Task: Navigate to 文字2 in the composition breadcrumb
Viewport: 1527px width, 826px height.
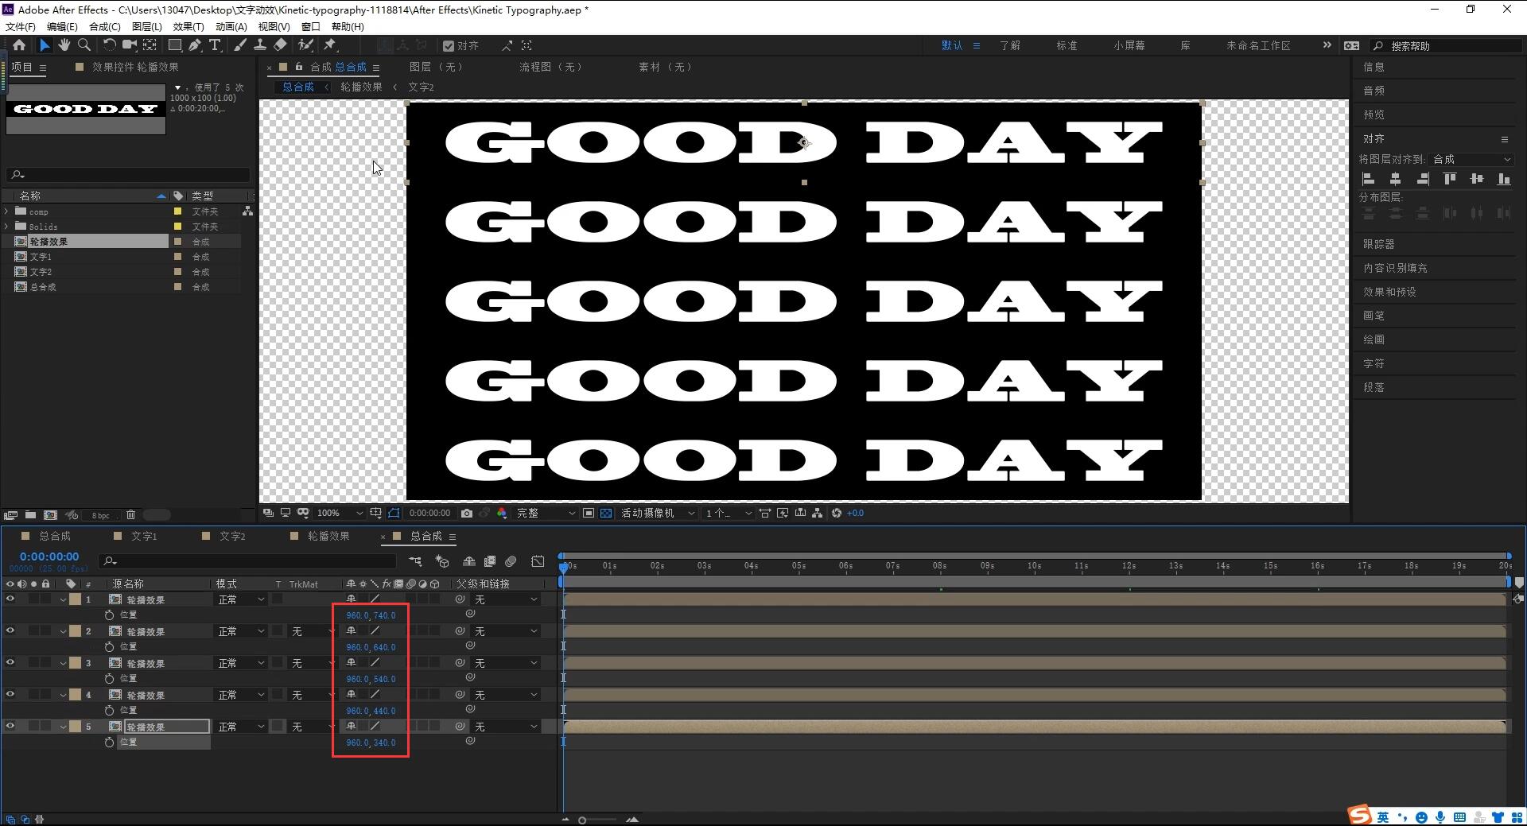Action: pos(421,87)
